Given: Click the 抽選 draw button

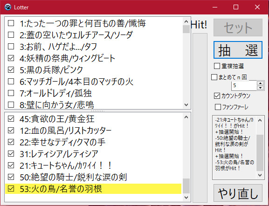Looking at the screenshot, I should tap(238, 50).
